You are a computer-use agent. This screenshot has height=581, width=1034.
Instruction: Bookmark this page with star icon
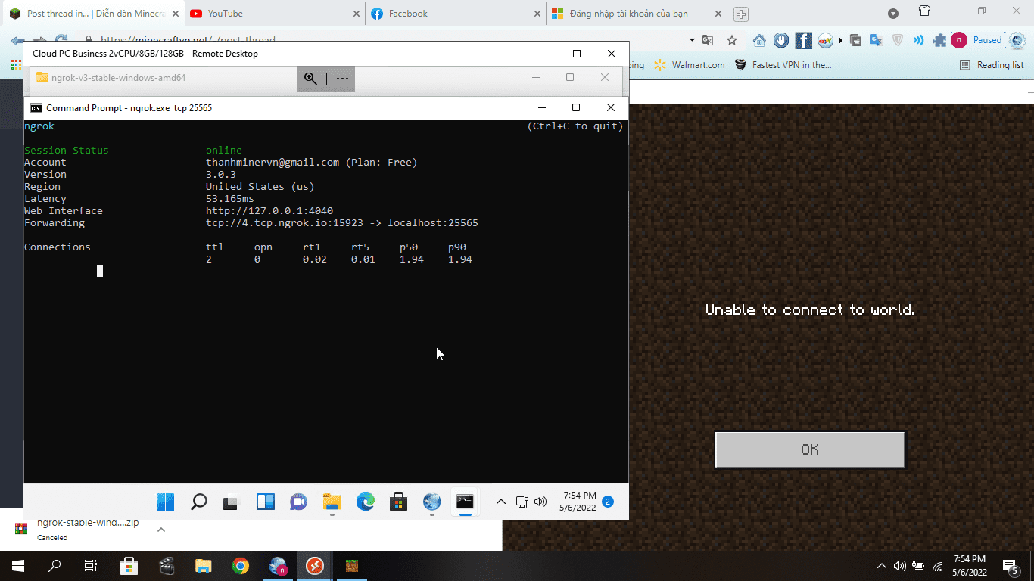tap(732, 40)
